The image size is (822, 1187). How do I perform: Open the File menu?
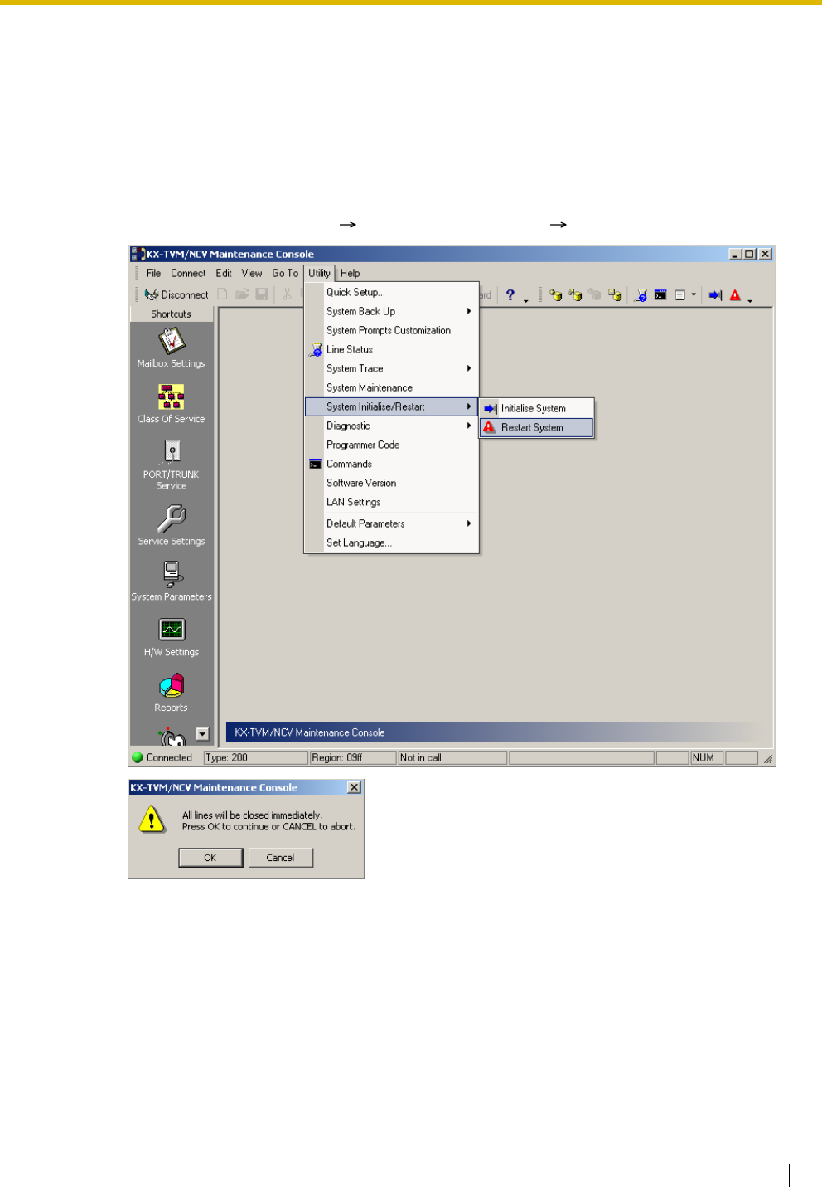coord(154,273)
